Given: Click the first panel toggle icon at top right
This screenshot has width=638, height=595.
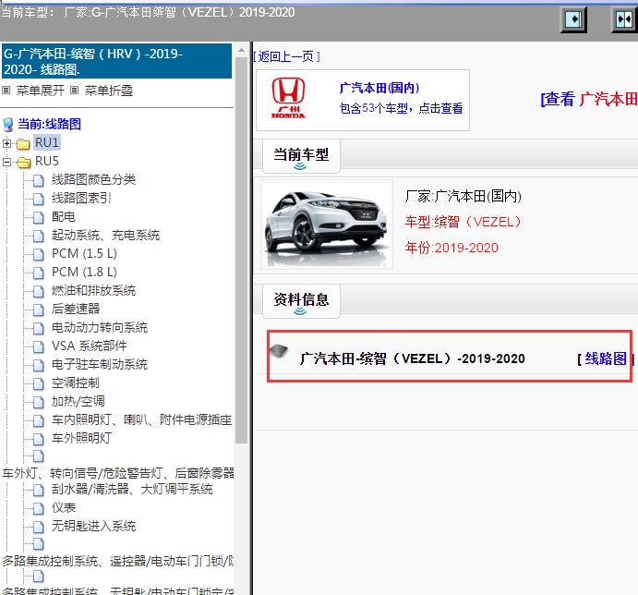Looking at the screenshot, I should pos(575,18).
